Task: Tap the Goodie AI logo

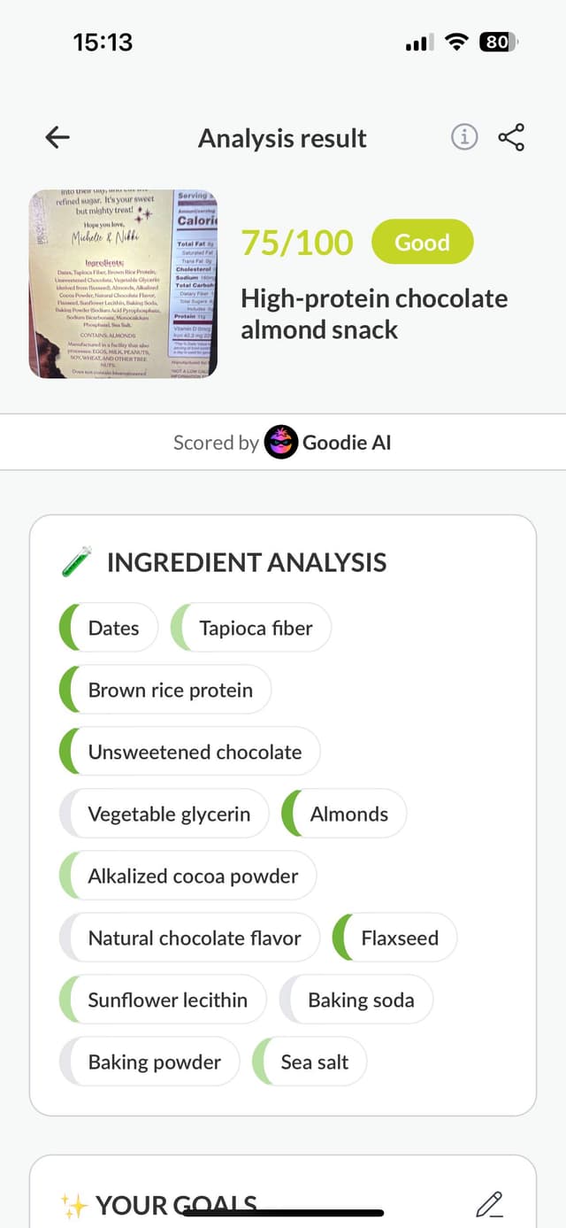Action: click(281, 442)
